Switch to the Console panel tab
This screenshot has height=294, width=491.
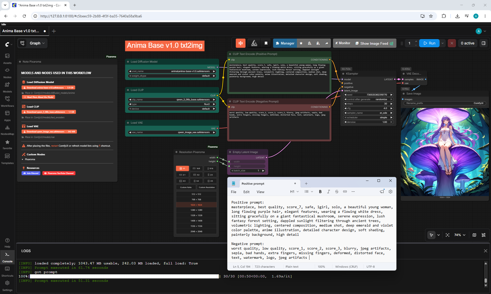[x=7, y=257]
